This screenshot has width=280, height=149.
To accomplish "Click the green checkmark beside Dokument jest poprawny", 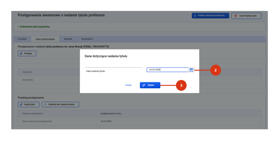I will tap(18, 27).
